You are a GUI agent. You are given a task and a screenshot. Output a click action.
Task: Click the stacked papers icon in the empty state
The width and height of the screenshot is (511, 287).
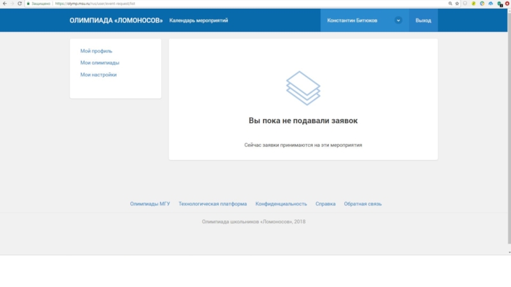tap(303, 88)
